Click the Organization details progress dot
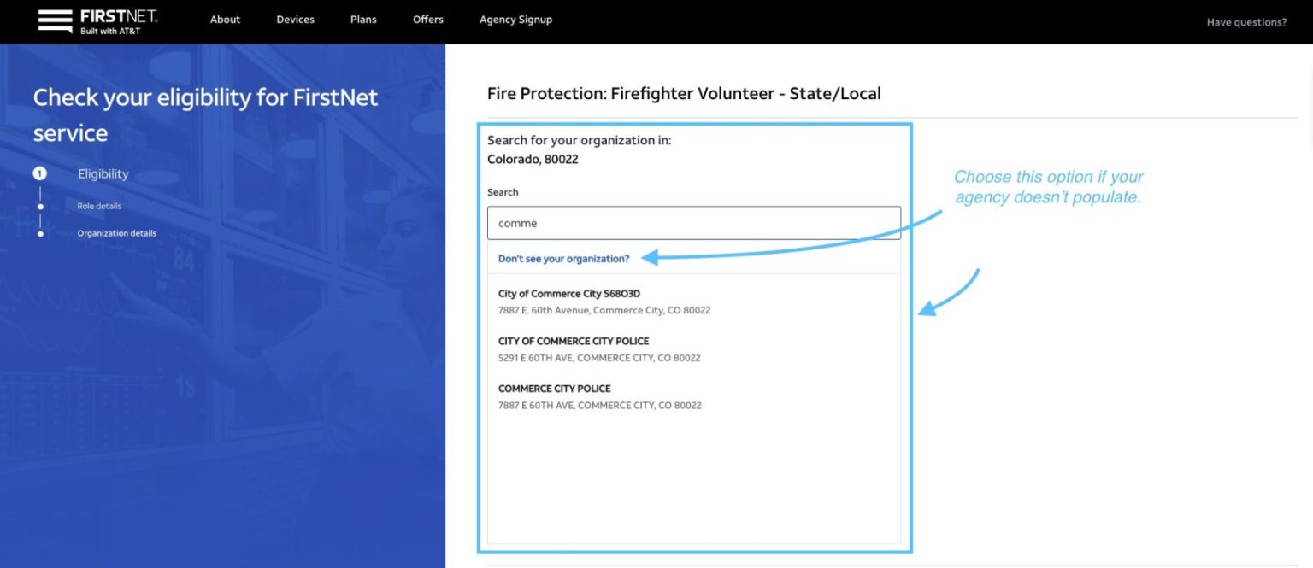Screen dimensions: 1313x568 click(40, 232)
